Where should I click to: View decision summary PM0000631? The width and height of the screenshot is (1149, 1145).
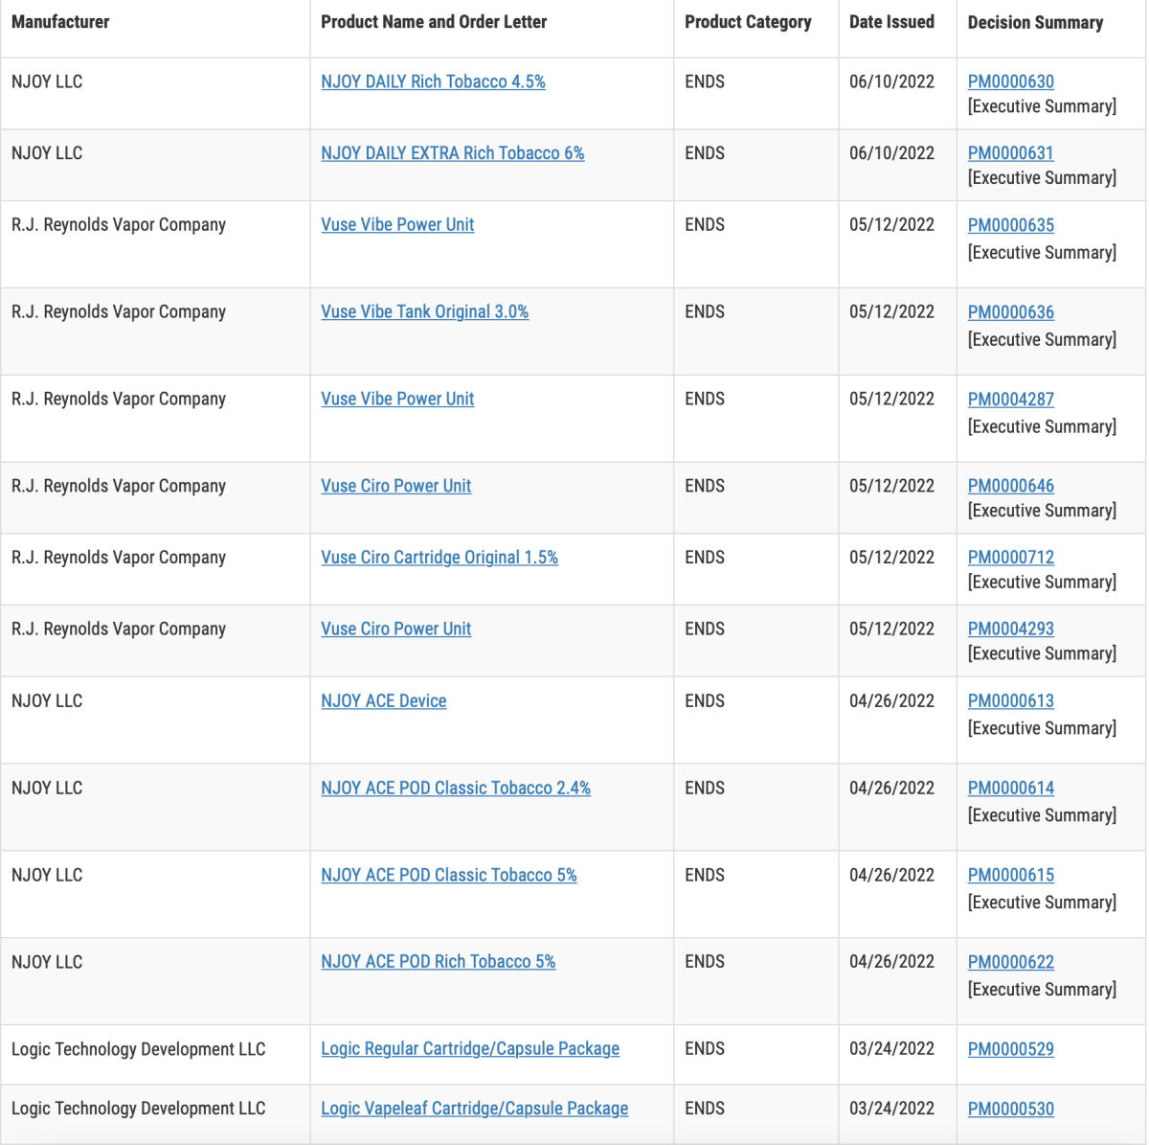(x=1011, y=153)
